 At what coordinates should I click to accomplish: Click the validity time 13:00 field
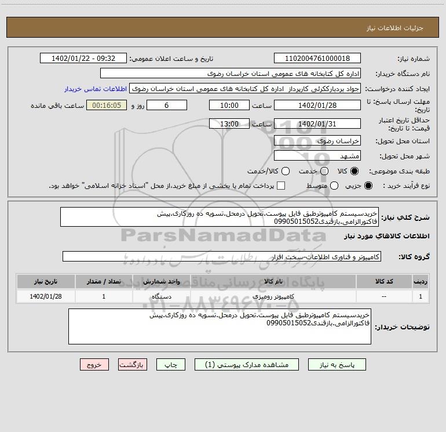click(229, 124)
